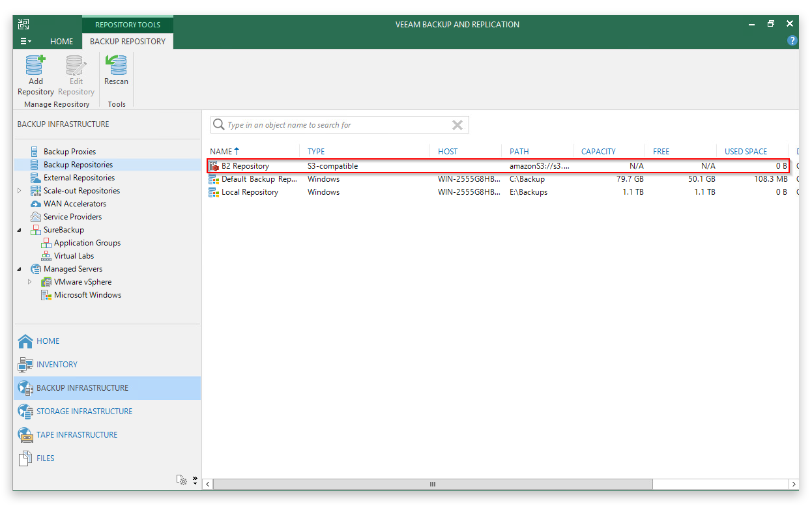Collapse the Managed Servers node arrow

20,269
